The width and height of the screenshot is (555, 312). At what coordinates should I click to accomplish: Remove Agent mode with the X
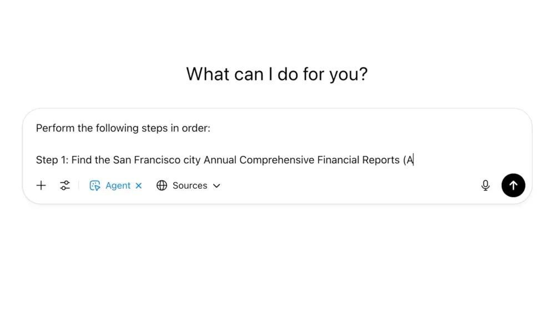pos(139,185)
